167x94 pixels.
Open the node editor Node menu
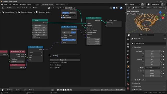pyautogui.click(x=35, y=8)
